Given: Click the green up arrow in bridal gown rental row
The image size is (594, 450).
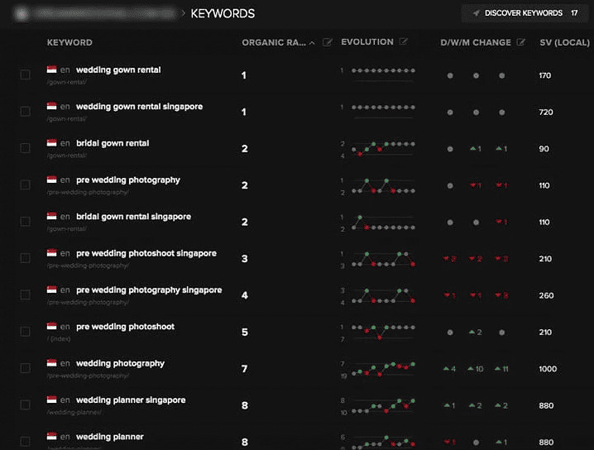Looking at the screenshot, I should click(x=473, y=149).
